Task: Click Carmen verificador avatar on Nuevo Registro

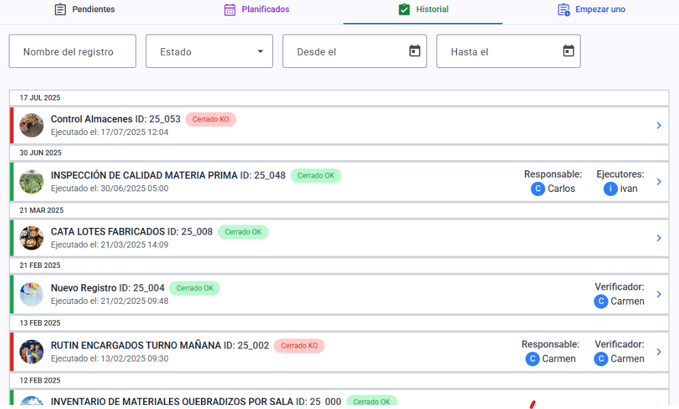Action: [x=601, y=301]
